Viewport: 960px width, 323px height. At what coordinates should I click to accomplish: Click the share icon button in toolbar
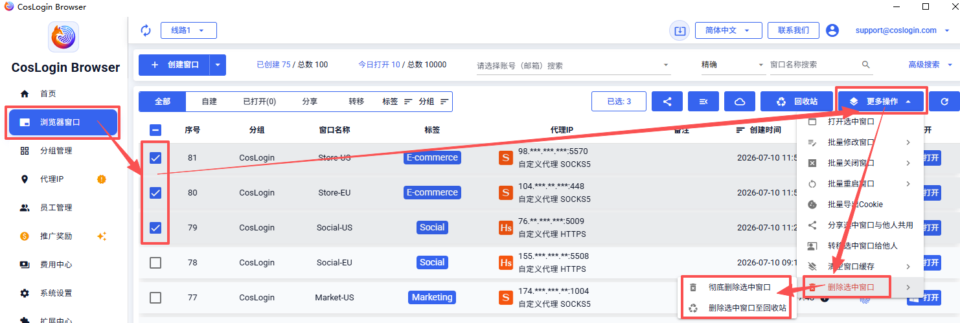pos(667,102)
